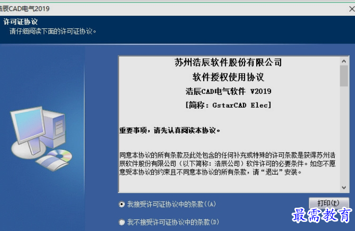Click the text "软件授权使用协议"
Viewport: 355px width, 231px height.
[228, 77]
